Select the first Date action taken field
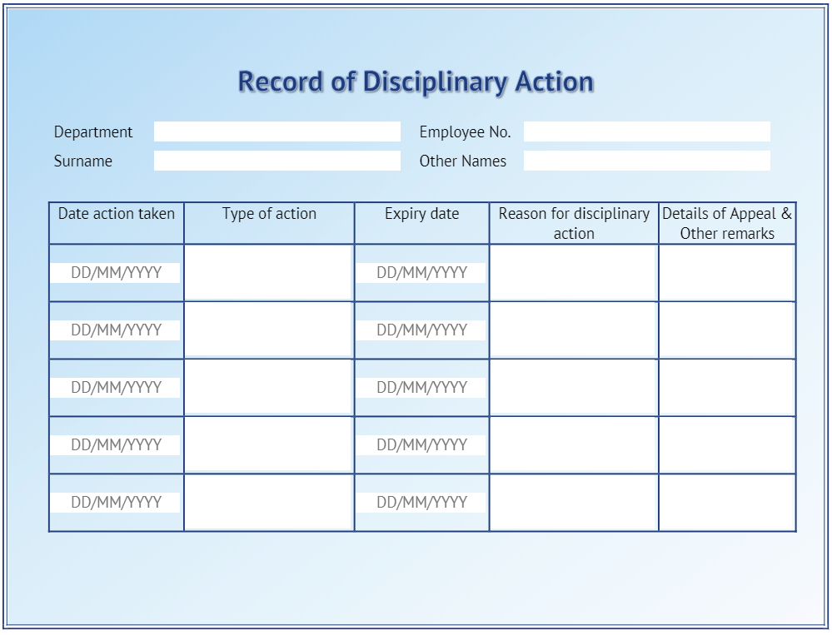Viewport: 832px width, 635px height. point(116,270)
